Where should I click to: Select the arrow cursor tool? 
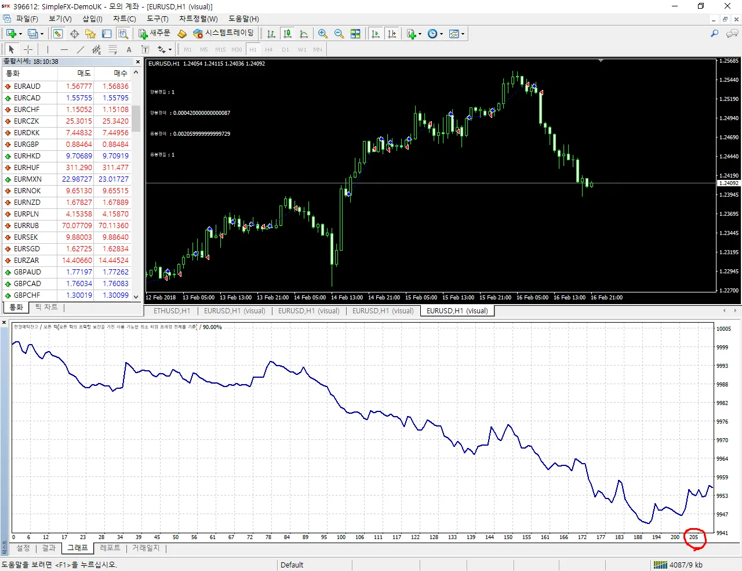tap(11, 49)
